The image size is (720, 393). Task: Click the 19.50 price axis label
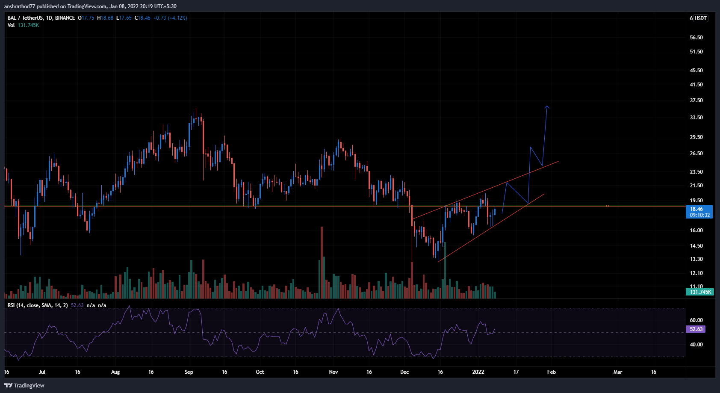(696, 201)
